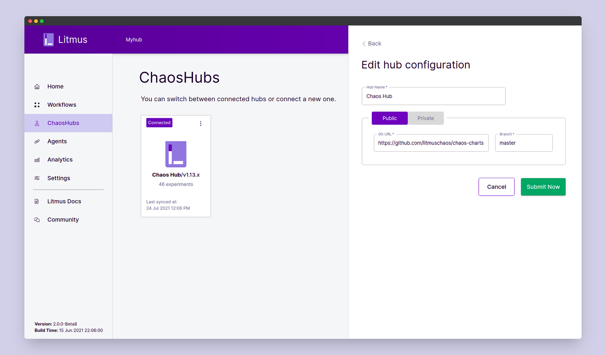Switch to the Private repository tab

[x=426, y=118]
